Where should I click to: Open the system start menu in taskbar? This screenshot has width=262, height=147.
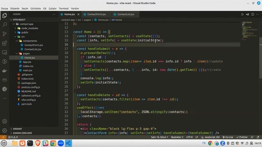[4, 143]
